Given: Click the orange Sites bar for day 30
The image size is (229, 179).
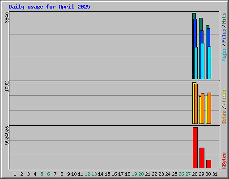Looking at the screenshot, I should pyautogui.click(x=209, y=108).
